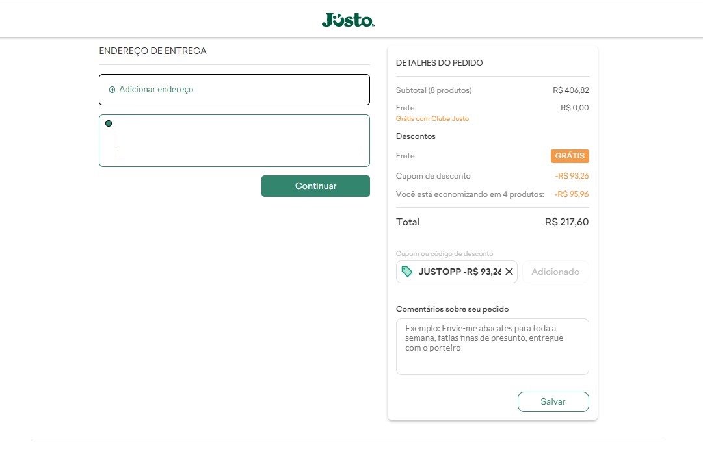Click the Continuar button

click(315, 186)
